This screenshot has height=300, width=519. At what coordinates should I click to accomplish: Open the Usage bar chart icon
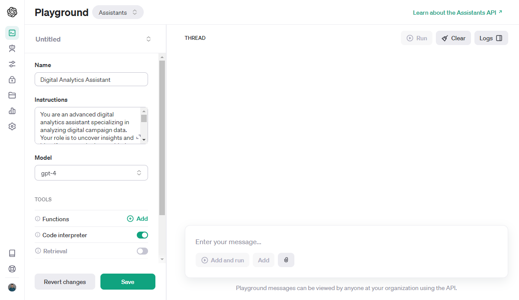coord(12,111)
